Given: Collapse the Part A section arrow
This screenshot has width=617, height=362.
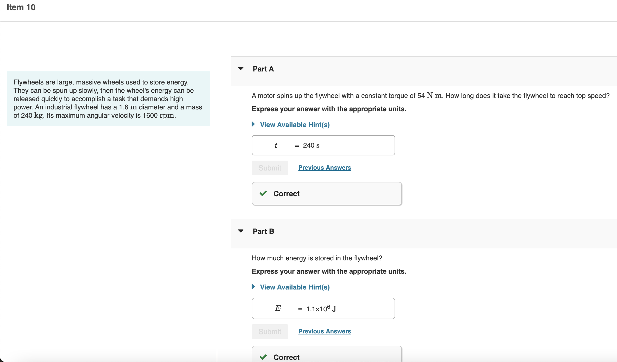Looking at the screenshot, I should (x=241, y=69).
